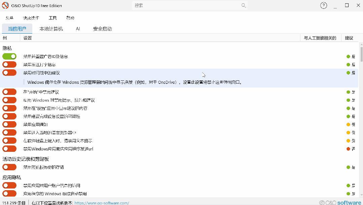Open the 工具 menu
The height and width of the screenshot is (205, 363).
pos(52,18)
